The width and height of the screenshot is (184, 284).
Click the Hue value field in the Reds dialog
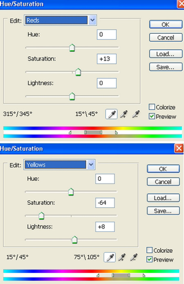tap(107, 34)
